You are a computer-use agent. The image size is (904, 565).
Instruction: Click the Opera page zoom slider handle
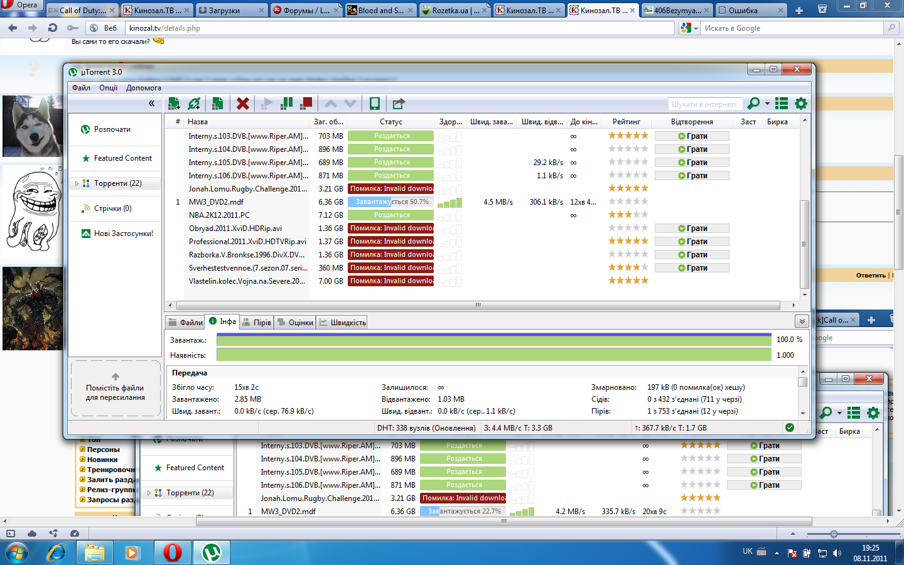pyautogui.click(x=834, y=534)
